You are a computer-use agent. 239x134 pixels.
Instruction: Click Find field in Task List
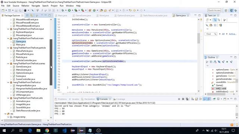click(211, 34)
